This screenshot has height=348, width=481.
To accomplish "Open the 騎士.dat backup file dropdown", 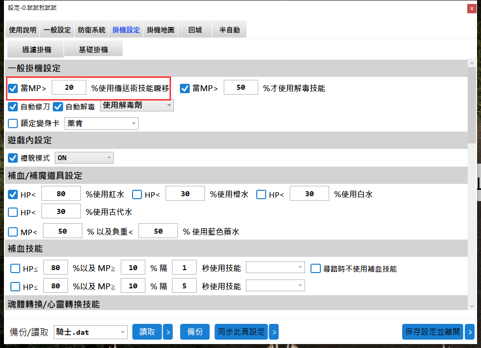I will point(90,332).
